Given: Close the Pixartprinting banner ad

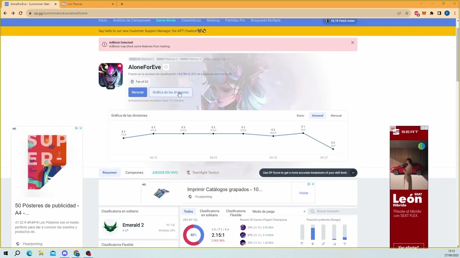Looking at the screenshot, I should pos(313,184).
